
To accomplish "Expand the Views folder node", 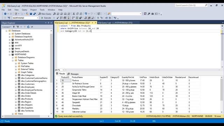I will pos(13,114).
